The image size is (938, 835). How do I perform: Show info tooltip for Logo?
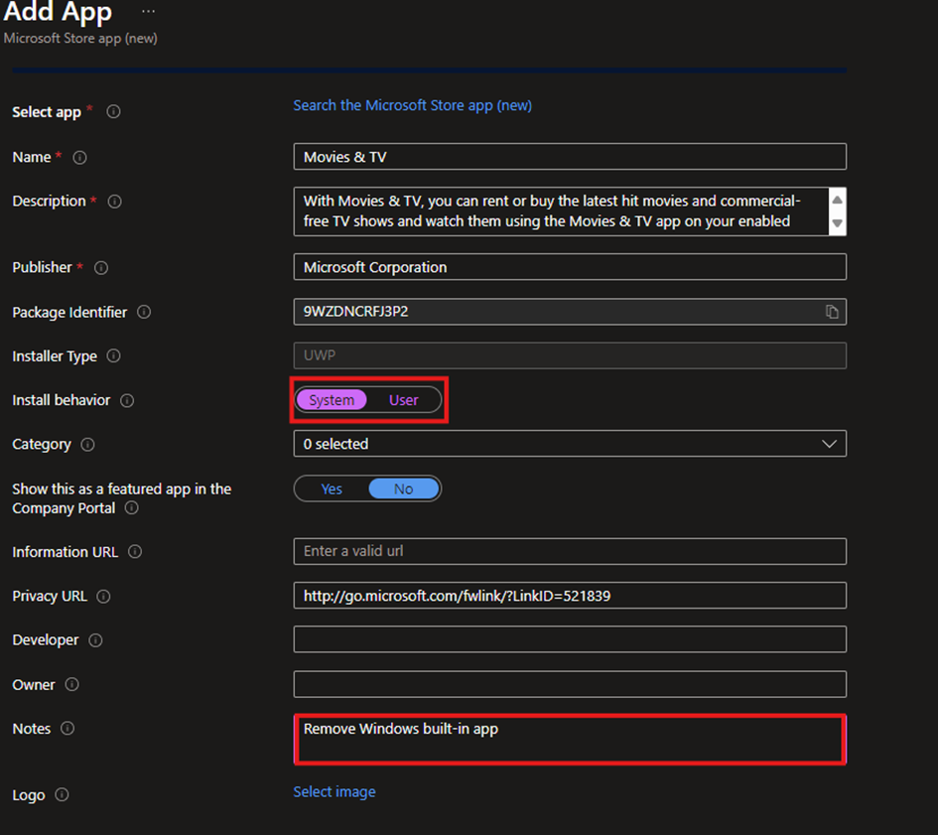click(62, 795)
